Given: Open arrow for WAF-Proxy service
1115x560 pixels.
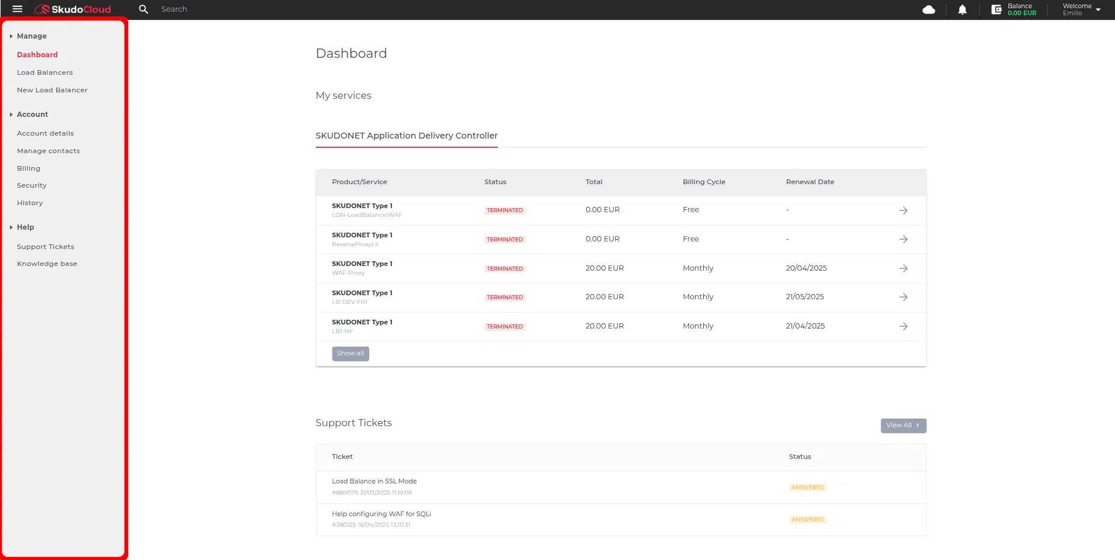Looking at the screenshot, I should (x=903, y=268).
